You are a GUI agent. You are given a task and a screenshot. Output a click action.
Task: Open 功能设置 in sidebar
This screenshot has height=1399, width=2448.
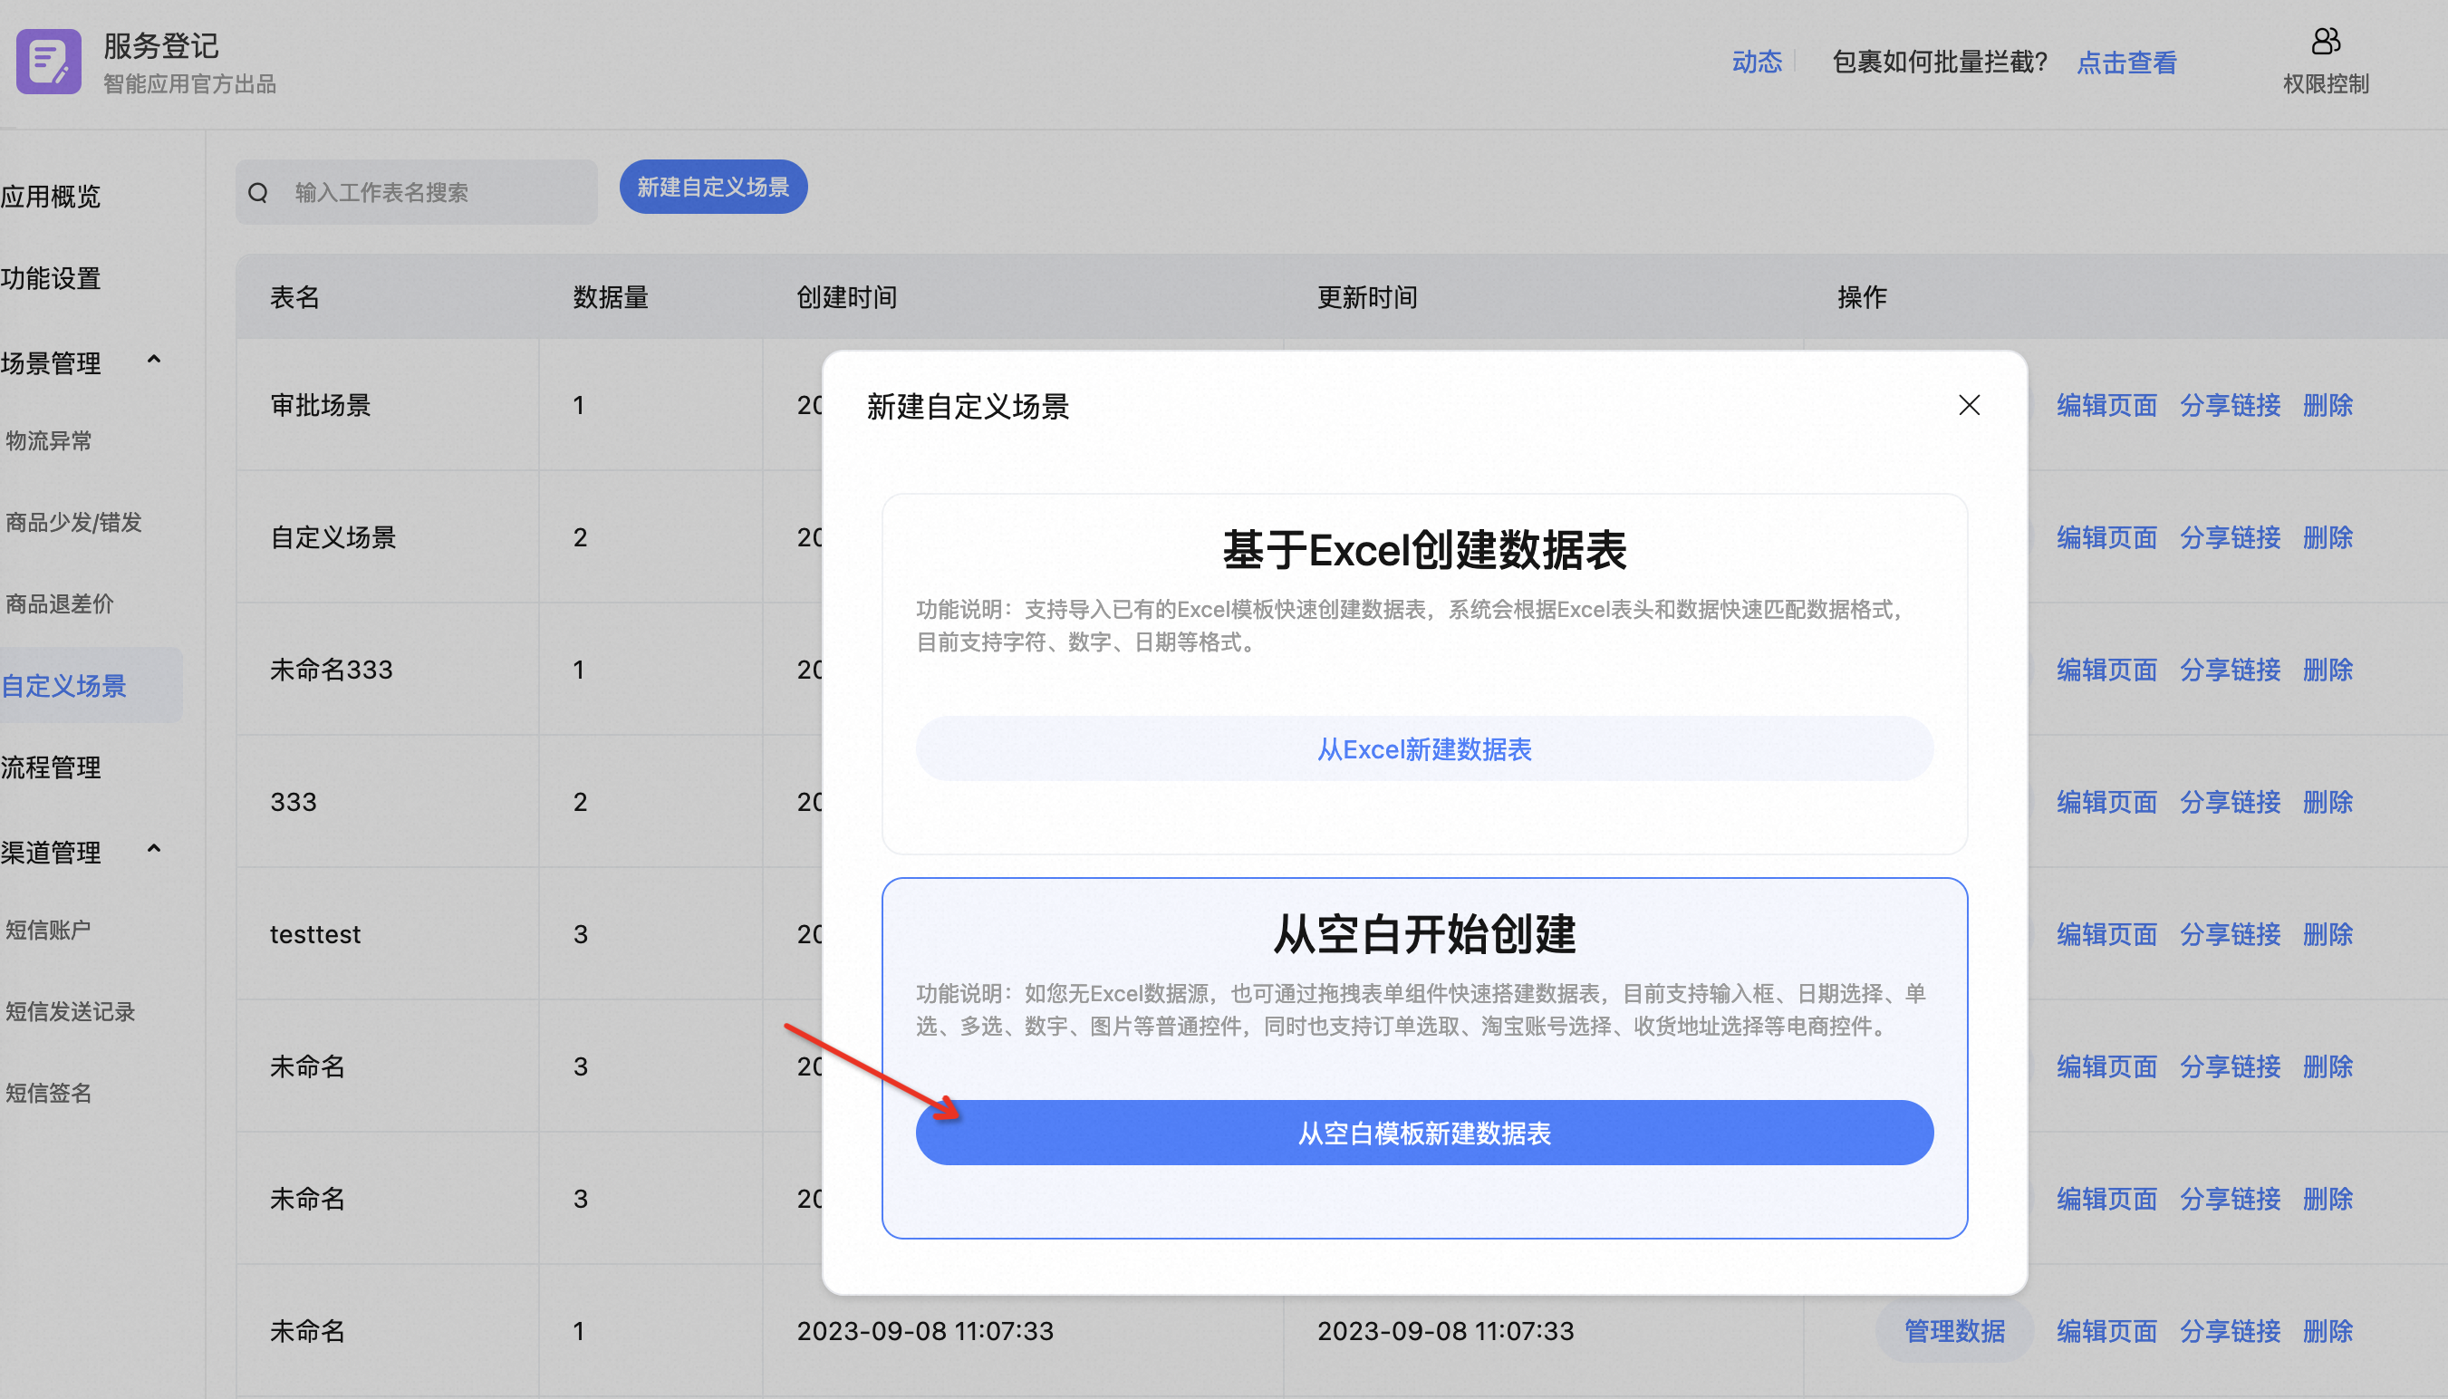point(51,279)
